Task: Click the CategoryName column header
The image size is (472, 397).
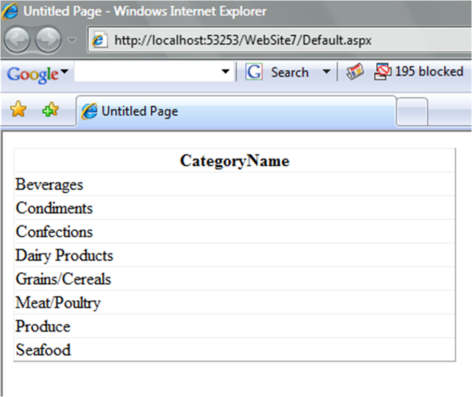Action: click(x=235, y=161)
